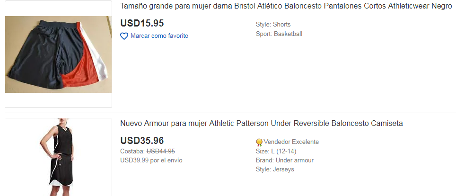
Task: Click the USD35.96 price
Action: [142, 141]
